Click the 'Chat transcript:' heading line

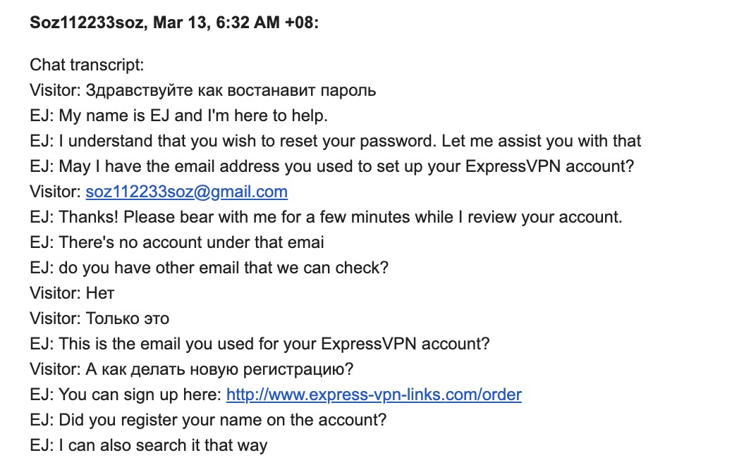(x=87, y=65)
